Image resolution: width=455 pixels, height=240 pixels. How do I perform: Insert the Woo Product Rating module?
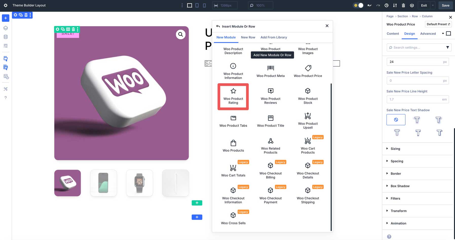233,96
